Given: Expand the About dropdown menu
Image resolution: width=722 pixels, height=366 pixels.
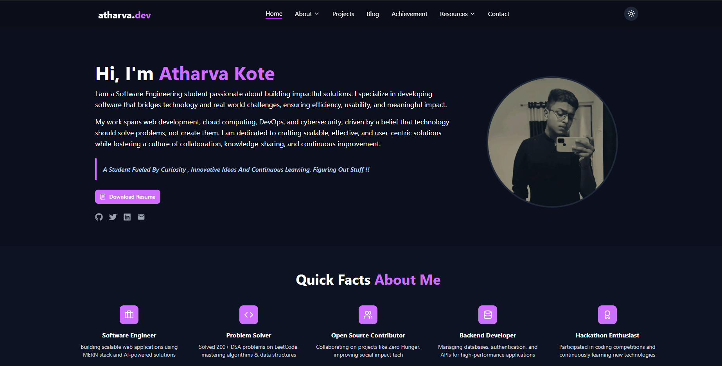Looking at the screenshot, I should [307, 14].
